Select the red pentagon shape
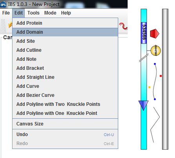 point(155,34)
